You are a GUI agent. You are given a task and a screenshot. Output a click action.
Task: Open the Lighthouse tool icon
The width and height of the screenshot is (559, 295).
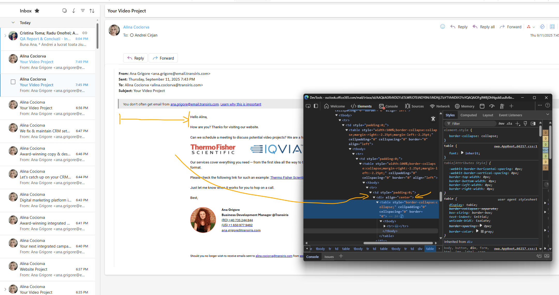point(502,106)
